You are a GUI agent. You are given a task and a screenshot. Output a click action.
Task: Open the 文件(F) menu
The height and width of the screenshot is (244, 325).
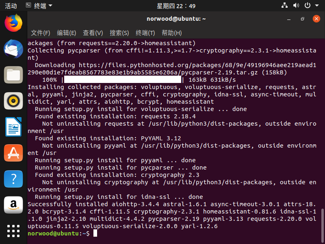(41, 33)
